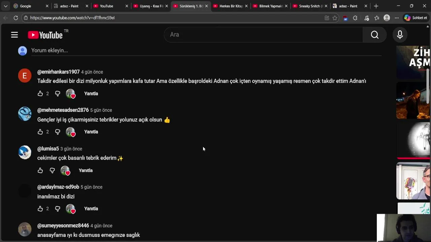
Task: Like the comment by @lumisa5
Action: coord(40,170)
